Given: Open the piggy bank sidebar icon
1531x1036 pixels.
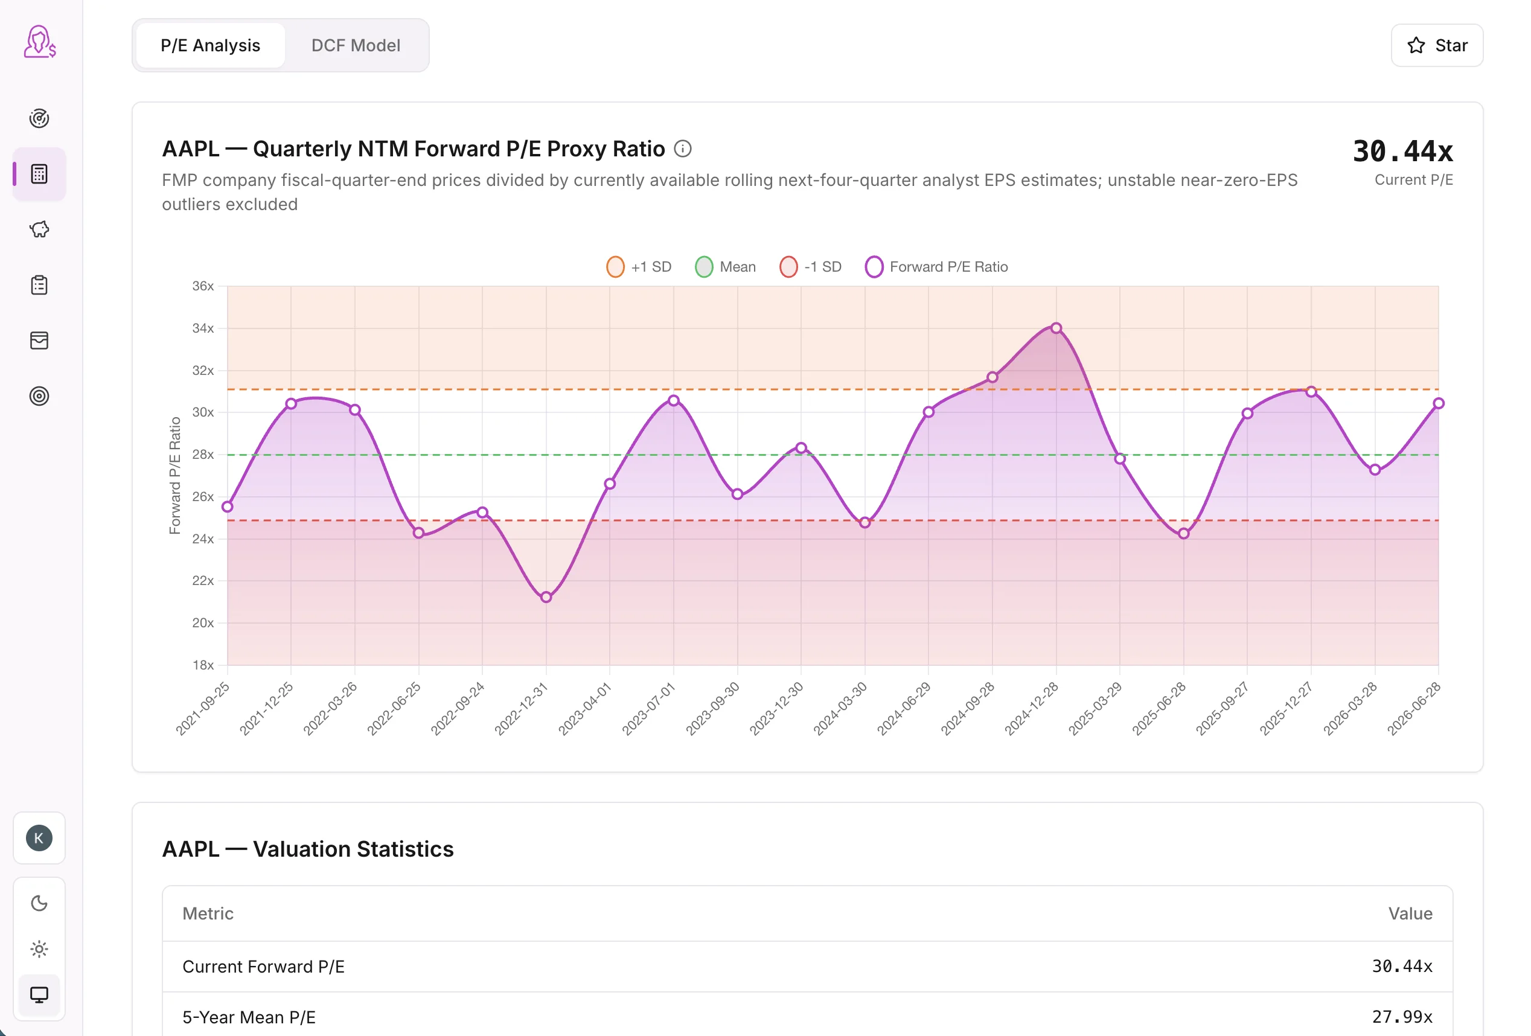Looking at the screenshot, I should [x=39, y=229].
